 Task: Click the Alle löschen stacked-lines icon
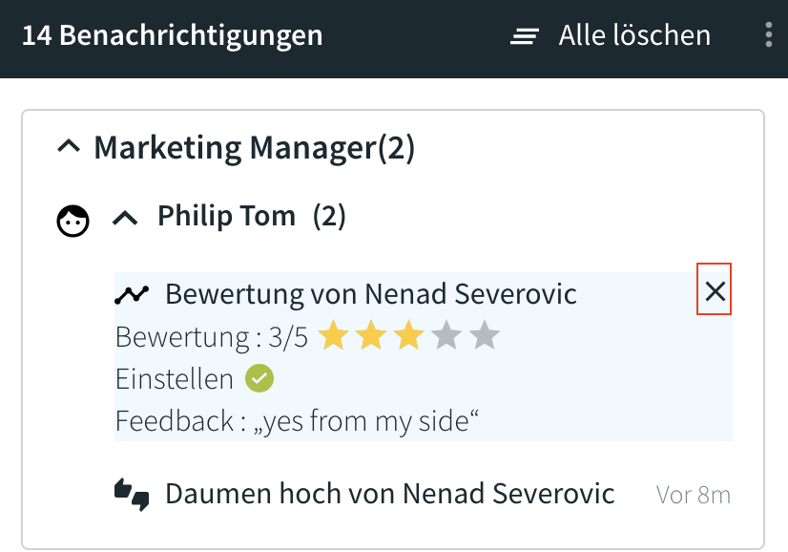click(524, 36)
